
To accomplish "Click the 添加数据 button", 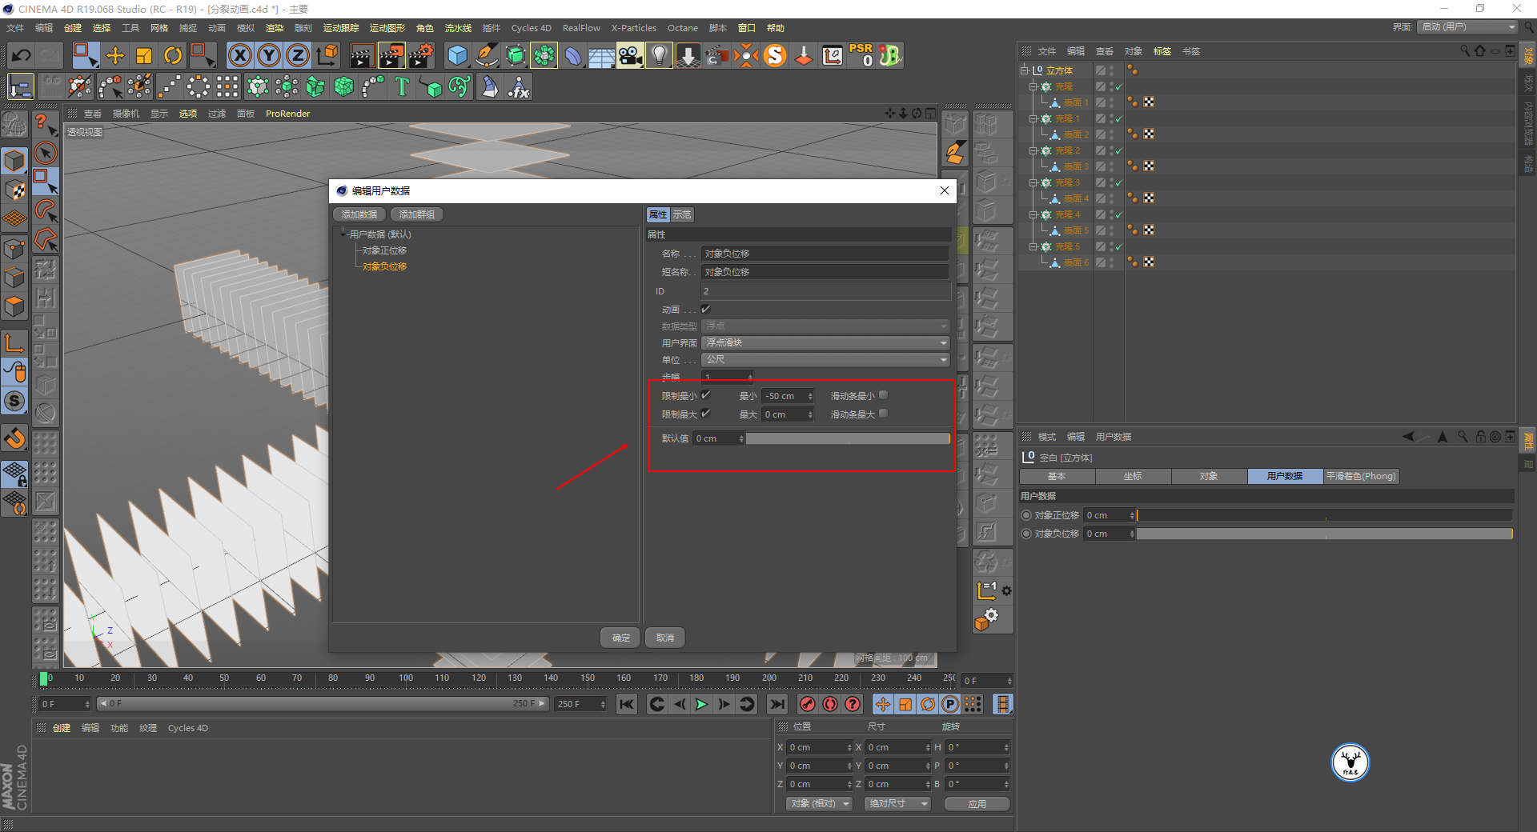I will 359,214.
